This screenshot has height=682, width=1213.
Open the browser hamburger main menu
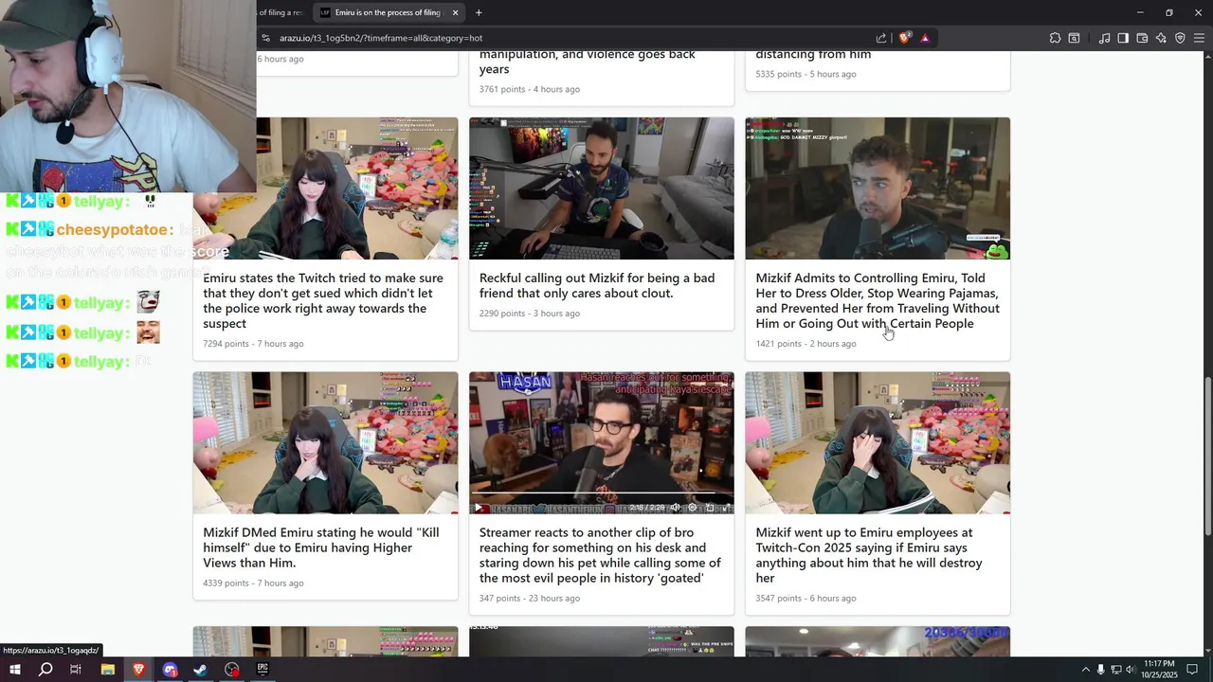tap(1199, 38)
